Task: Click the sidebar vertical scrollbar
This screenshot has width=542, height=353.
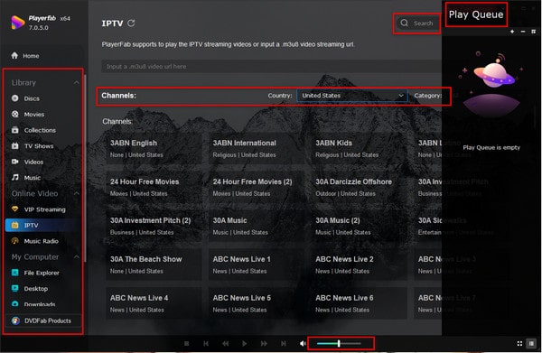Action: 85,168
